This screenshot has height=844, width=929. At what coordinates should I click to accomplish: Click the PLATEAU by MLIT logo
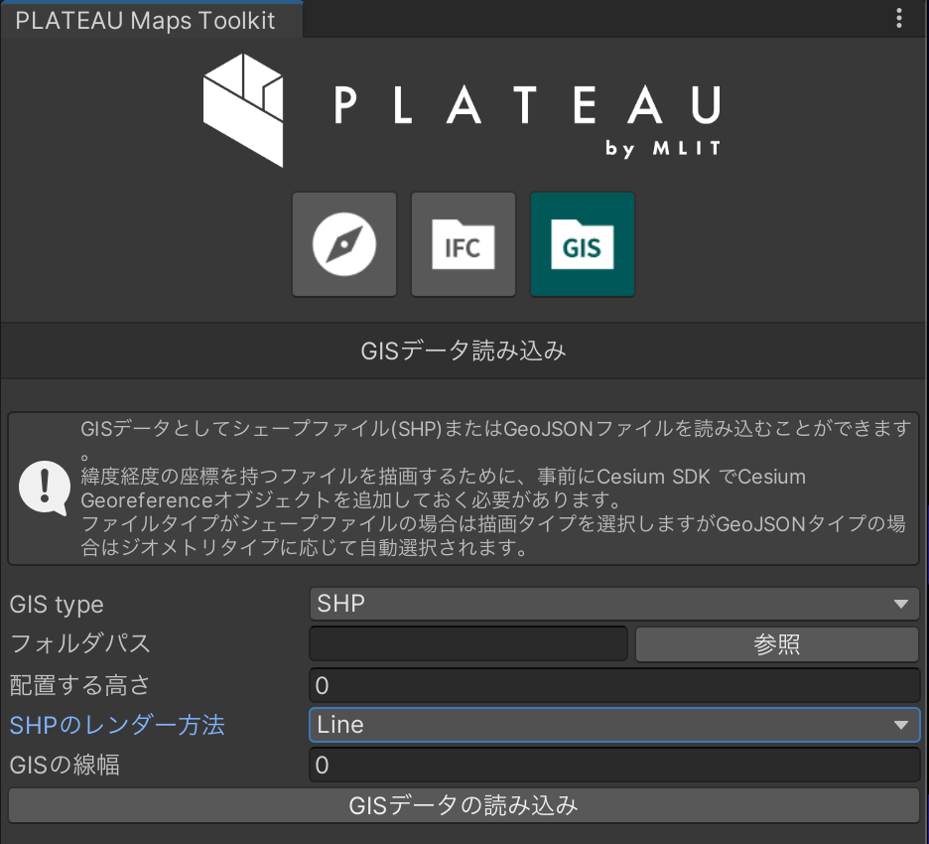[x=463, y=110]
